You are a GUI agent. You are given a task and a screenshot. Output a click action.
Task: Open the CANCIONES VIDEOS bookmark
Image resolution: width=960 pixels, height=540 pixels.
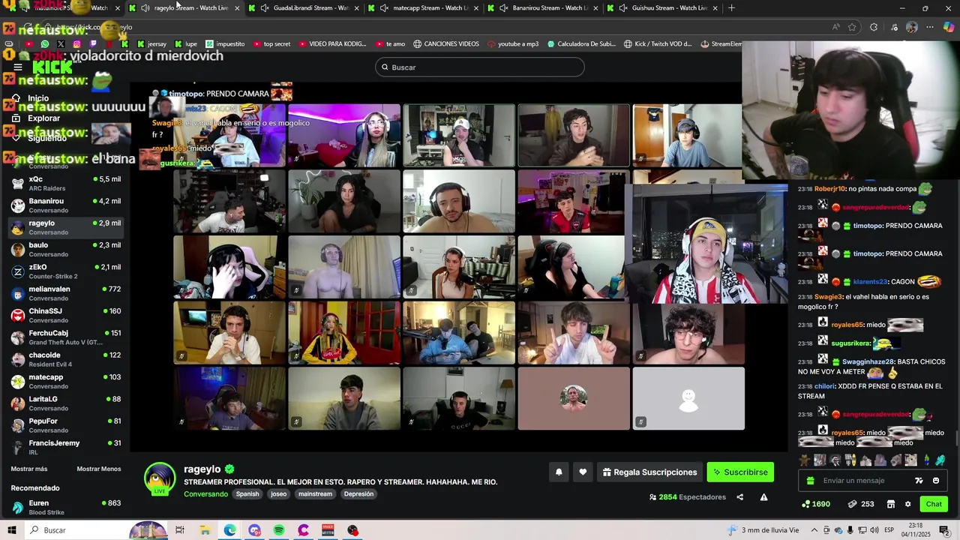(x=446, y=44)
